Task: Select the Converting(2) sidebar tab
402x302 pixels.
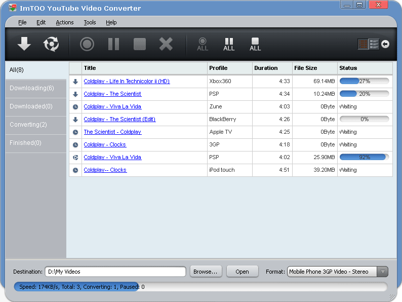Action: [36, 125]
